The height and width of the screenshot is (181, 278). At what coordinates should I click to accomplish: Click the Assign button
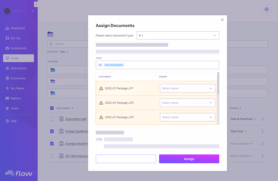point(189,159)
